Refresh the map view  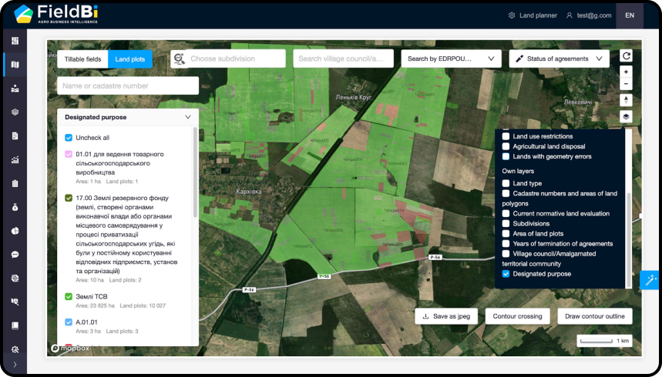626,55
